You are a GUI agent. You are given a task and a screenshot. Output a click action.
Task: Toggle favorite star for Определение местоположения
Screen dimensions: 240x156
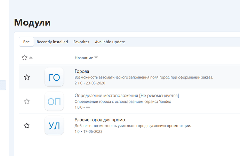[x=27, y=102]
